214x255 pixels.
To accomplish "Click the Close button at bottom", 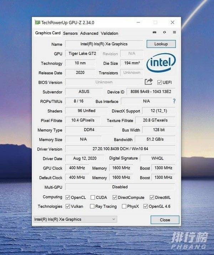I will click(165, 220).
